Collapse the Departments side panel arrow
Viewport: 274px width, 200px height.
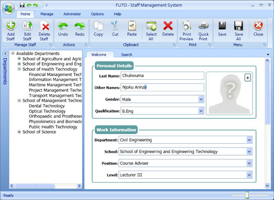5,54
